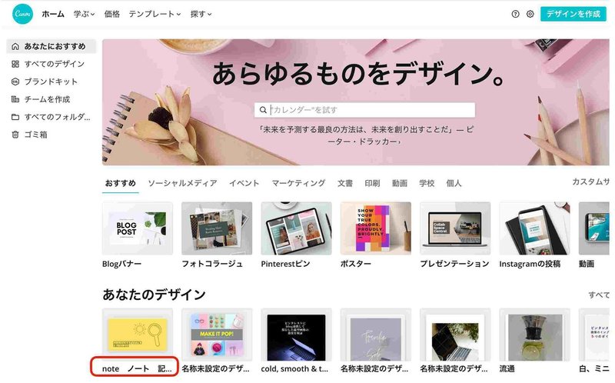
Task: Click the grid icon beside すべてのデザイン
Action: (x=15, y=64)
